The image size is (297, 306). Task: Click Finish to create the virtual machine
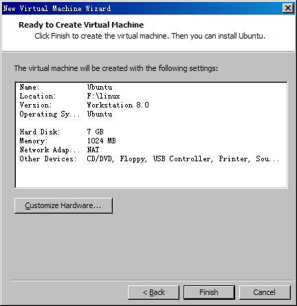209,292
